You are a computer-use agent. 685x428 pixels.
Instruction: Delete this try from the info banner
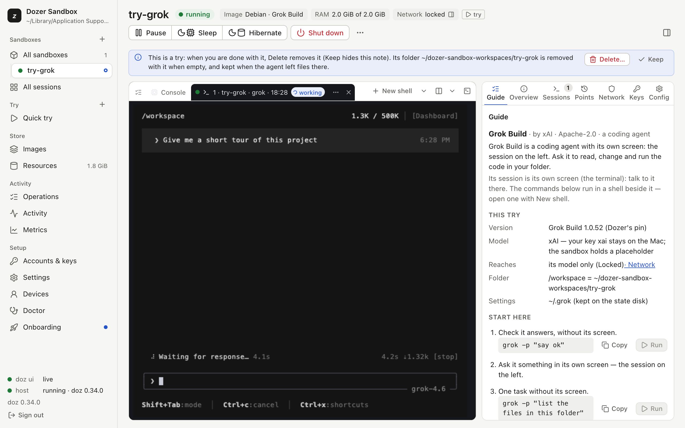(x=607, y=59)
